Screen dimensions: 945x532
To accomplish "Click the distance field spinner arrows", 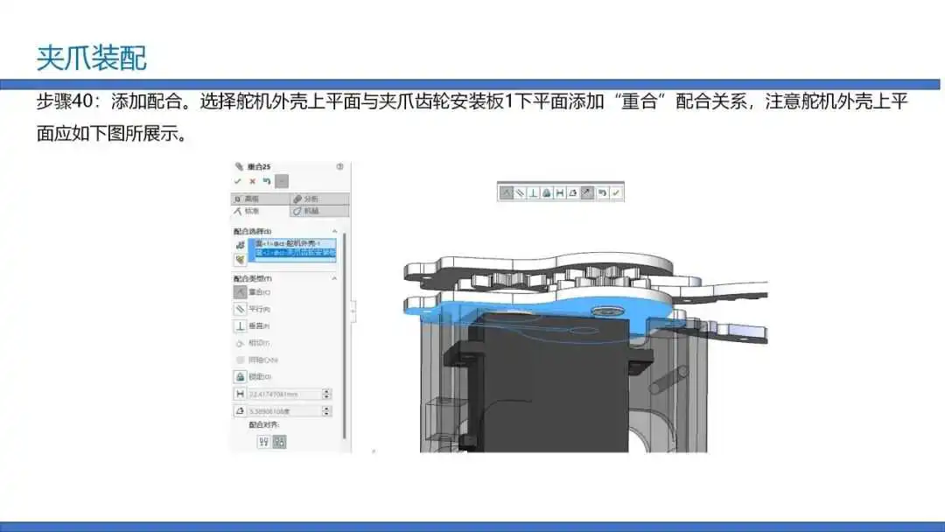I will click(x=326, y=394).
